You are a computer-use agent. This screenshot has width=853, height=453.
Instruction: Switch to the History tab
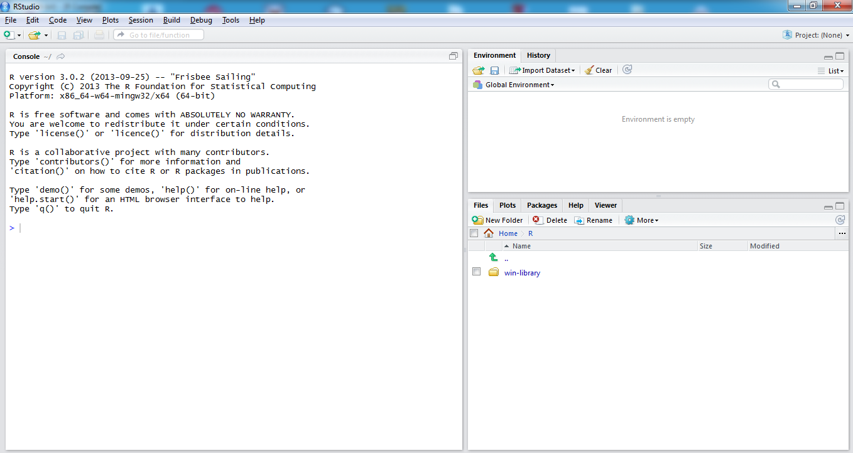tap(538, 55)
